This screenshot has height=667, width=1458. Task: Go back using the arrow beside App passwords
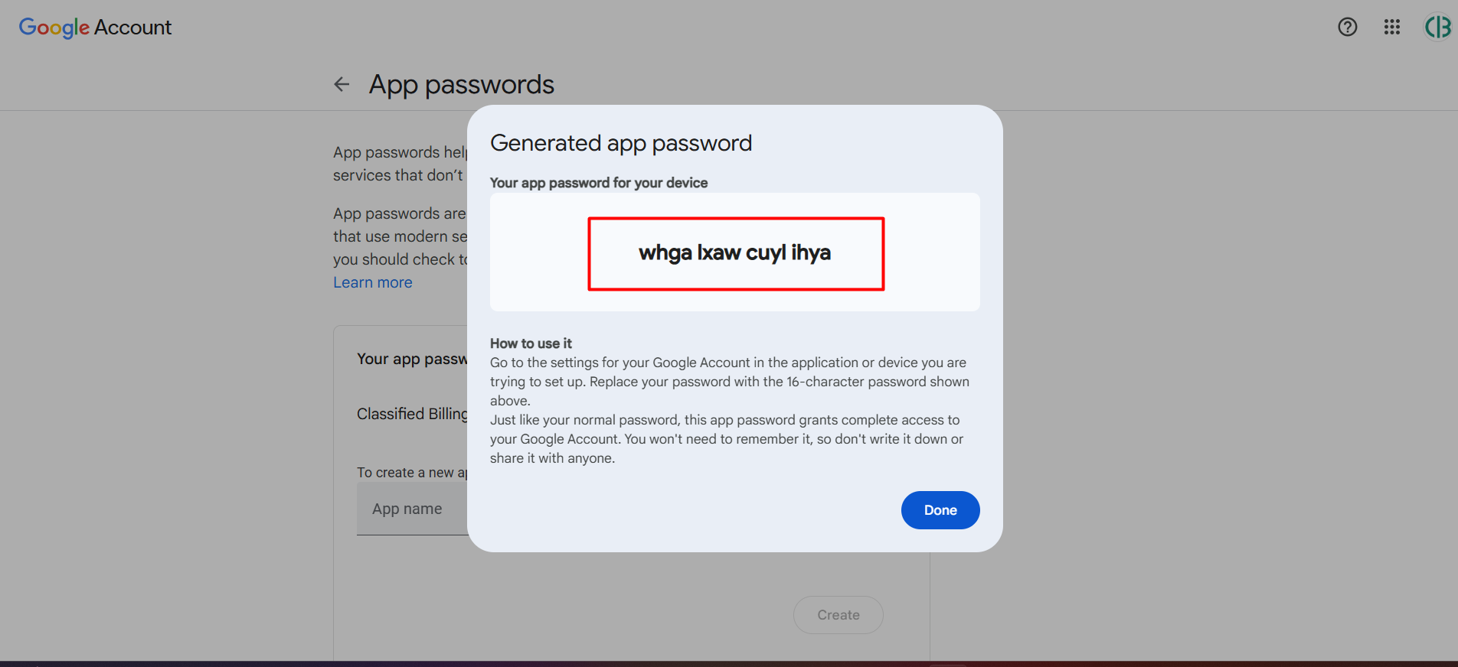click(x=342, y=84)
